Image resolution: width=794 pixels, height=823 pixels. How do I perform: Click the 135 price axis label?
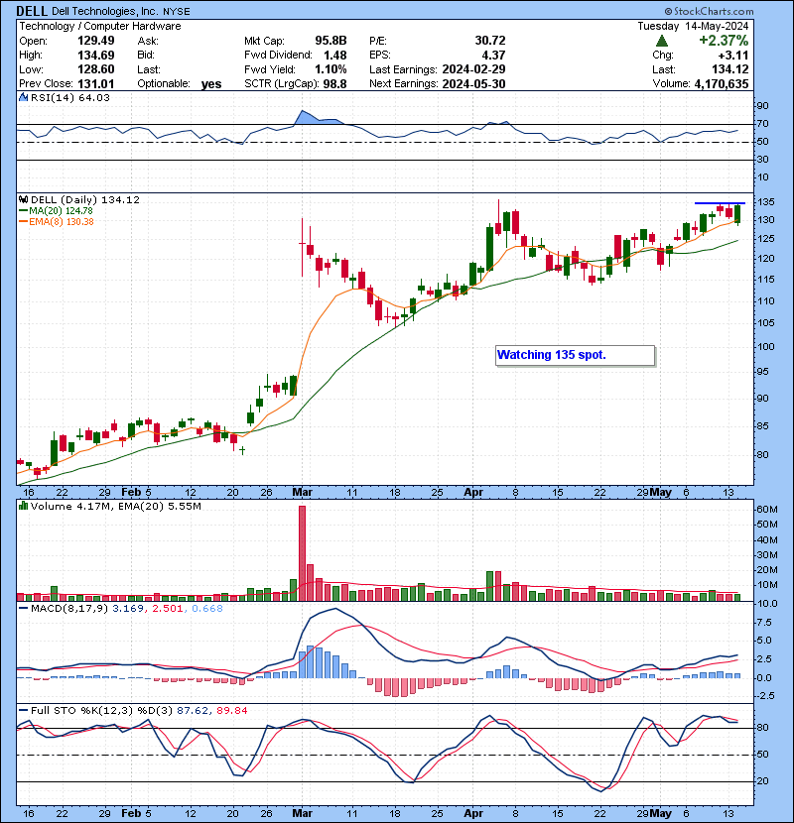765,202
